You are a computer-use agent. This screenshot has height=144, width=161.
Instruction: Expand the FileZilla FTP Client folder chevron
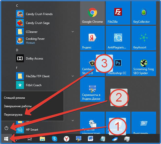click(73, 76)
